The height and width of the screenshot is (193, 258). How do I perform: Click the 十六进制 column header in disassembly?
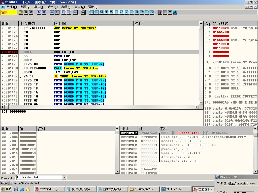pos(36,23)
